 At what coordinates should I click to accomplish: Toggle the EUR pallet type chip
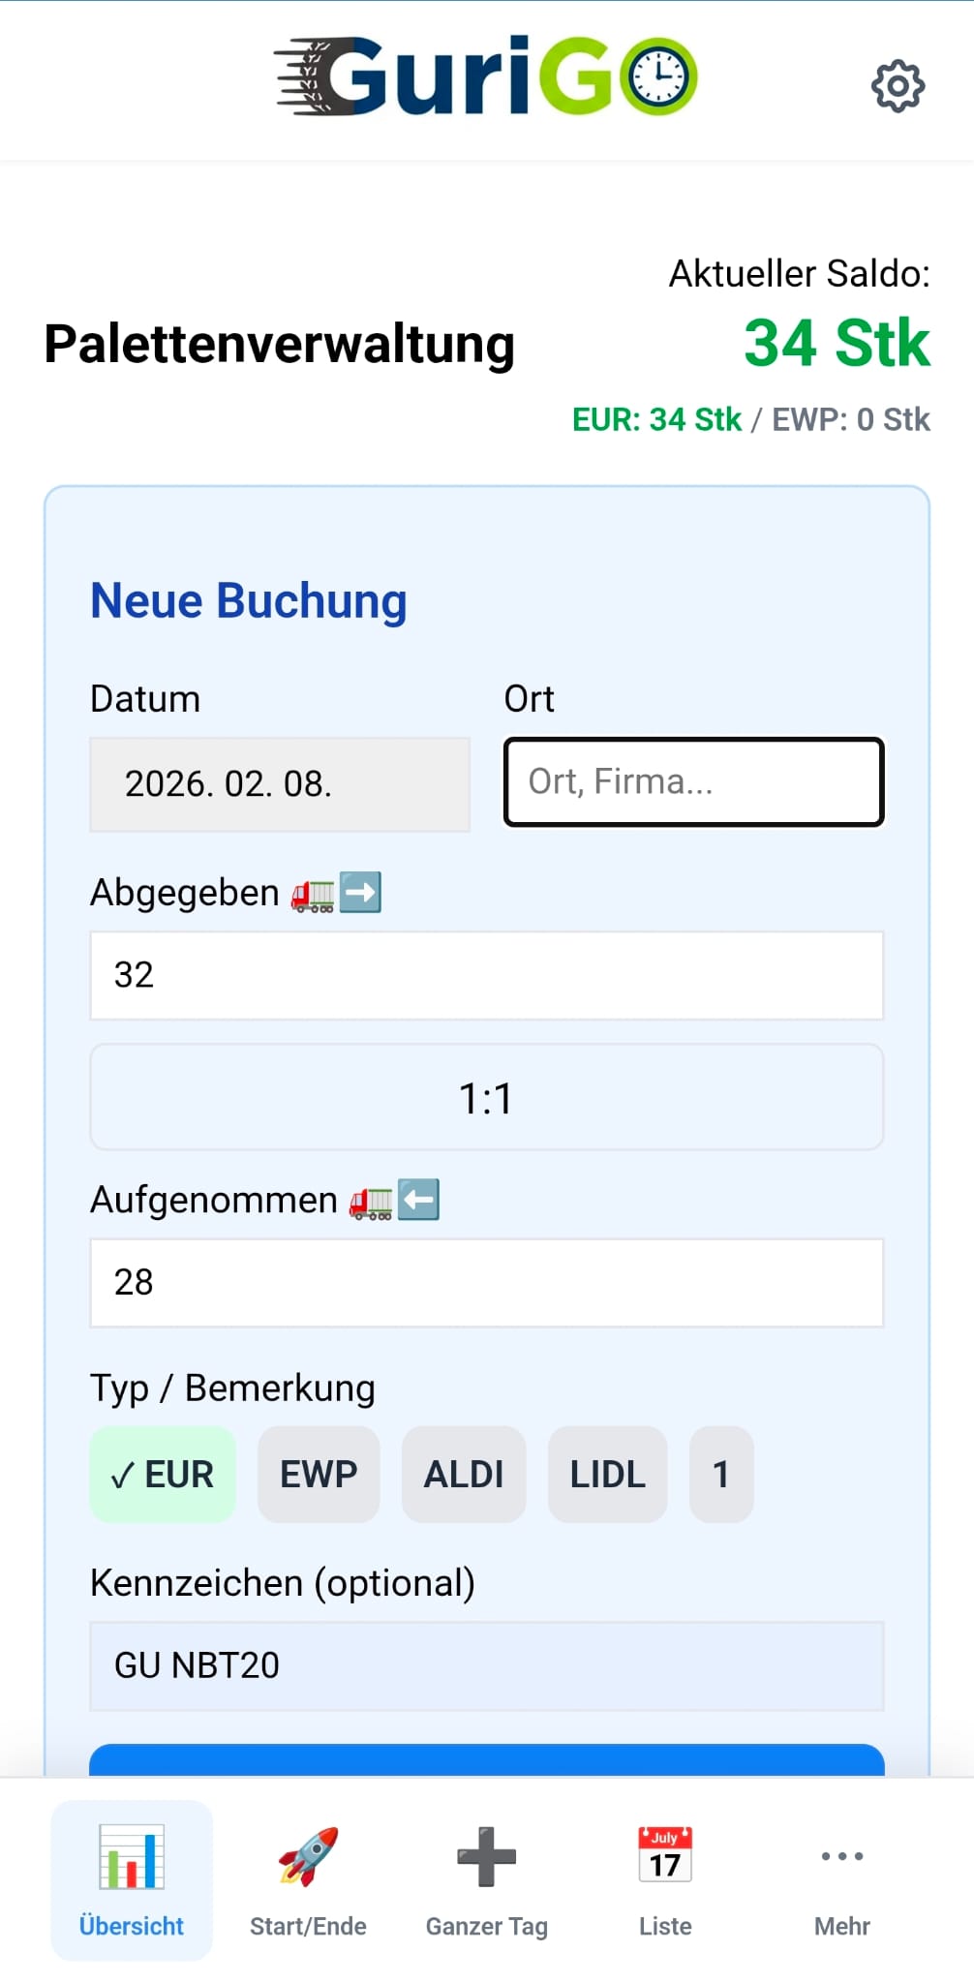pos(163,1475)
